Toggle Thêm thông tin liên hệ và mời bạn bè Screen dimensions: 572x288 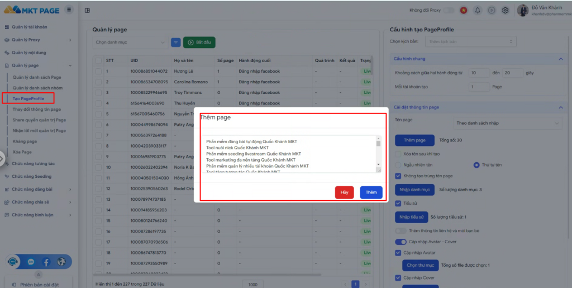pyautogui.click(x=401, y=231)
